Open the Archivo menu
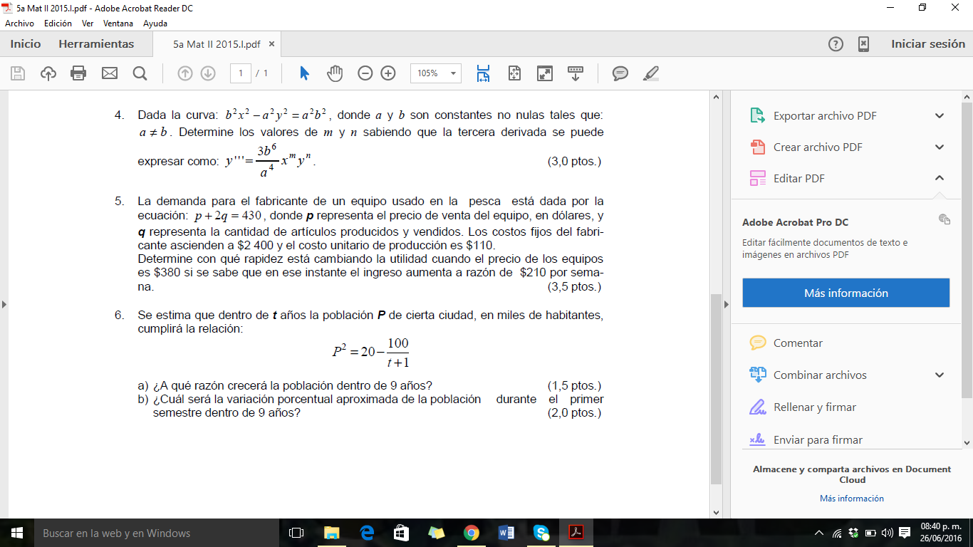 (x=19, y=24)
